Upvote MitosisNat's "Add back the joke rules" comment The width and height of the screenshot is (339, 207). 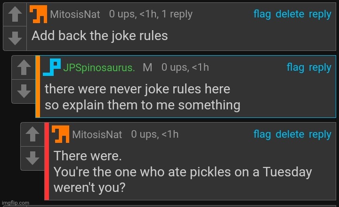16,15
